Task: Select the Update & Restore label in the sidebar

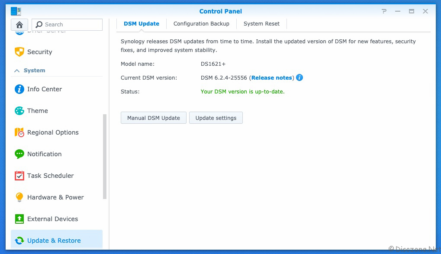Action: 54,241
